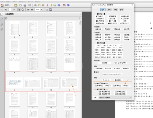Screen dimensions: 153x118
Task: Click the 左右+1 button
Action: 114,52
